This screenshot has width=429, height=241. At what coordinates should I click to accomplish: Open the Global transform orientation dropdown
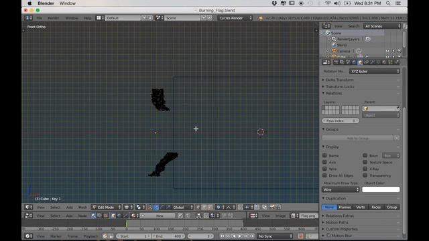point(182,207)
